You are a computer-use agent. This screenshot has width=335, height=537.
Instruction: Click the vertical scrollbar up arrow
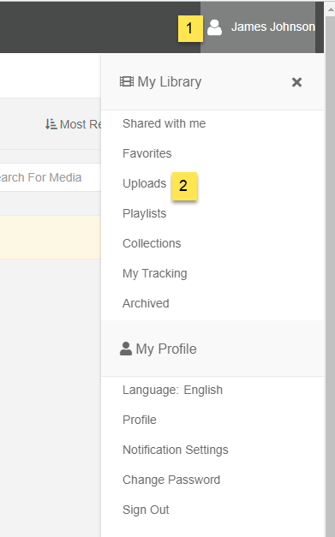pyautogui.click(x=331, y=9)
